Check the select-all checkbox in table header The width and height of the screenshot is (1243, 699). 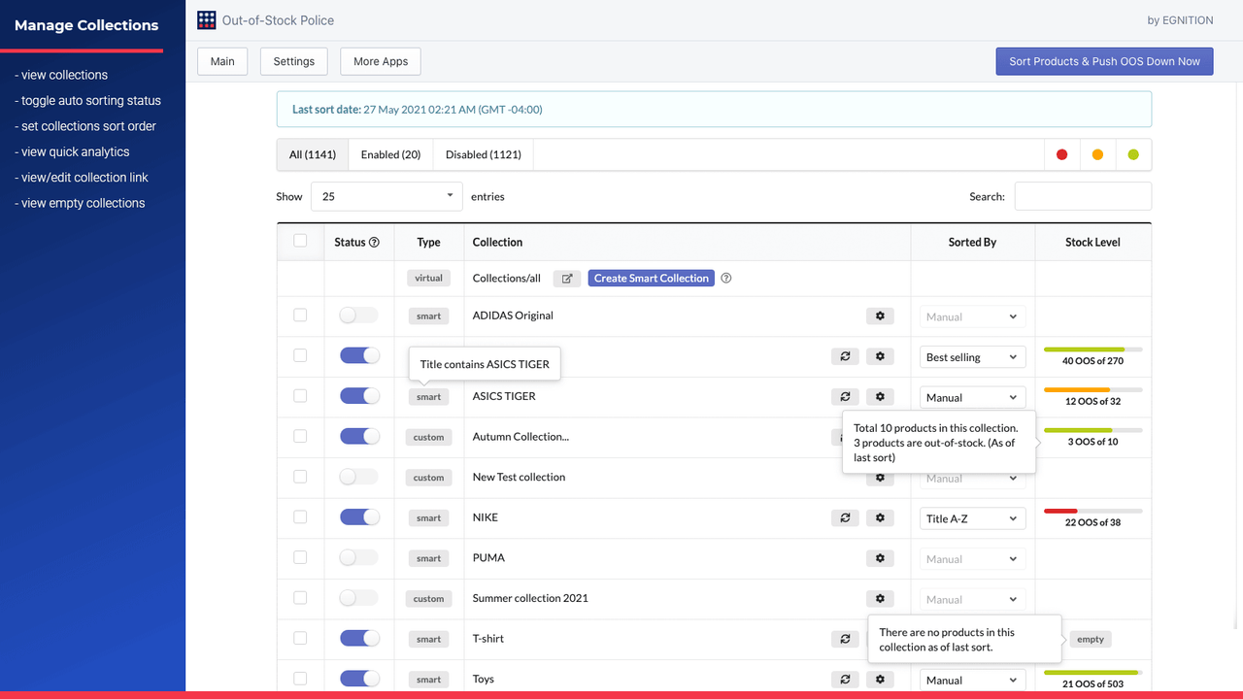[x=300, y=242]
